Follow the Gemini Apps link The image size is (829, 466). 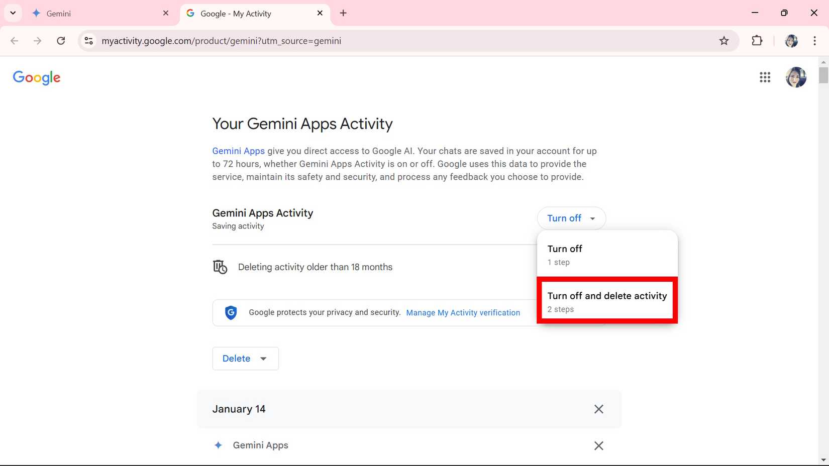(x=238, y=151)
